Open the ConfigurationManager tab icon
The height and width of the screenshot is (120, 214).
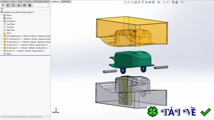(14, 5)
